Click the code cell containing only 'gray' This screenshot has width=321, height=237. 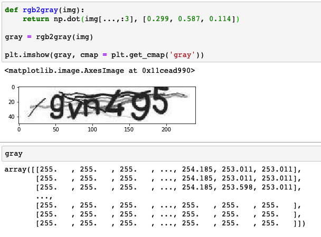tap(158, 154)
